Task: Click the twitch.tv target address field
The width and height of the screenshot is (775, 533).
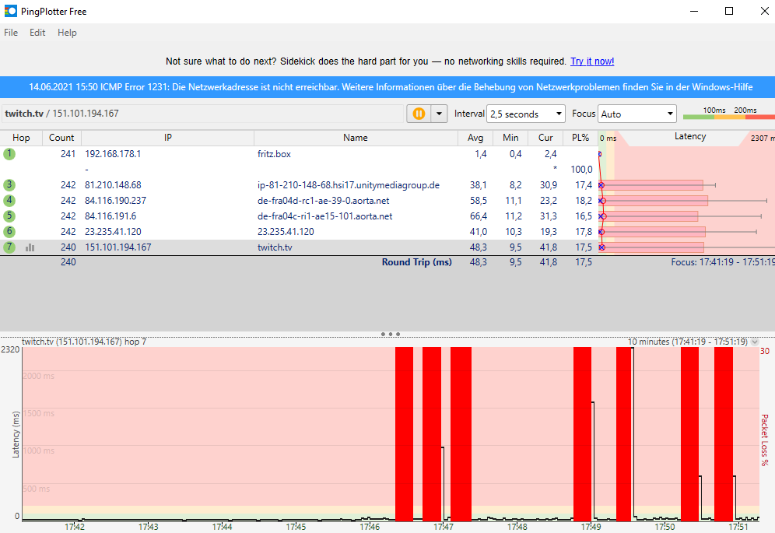Action: (202, 114)
